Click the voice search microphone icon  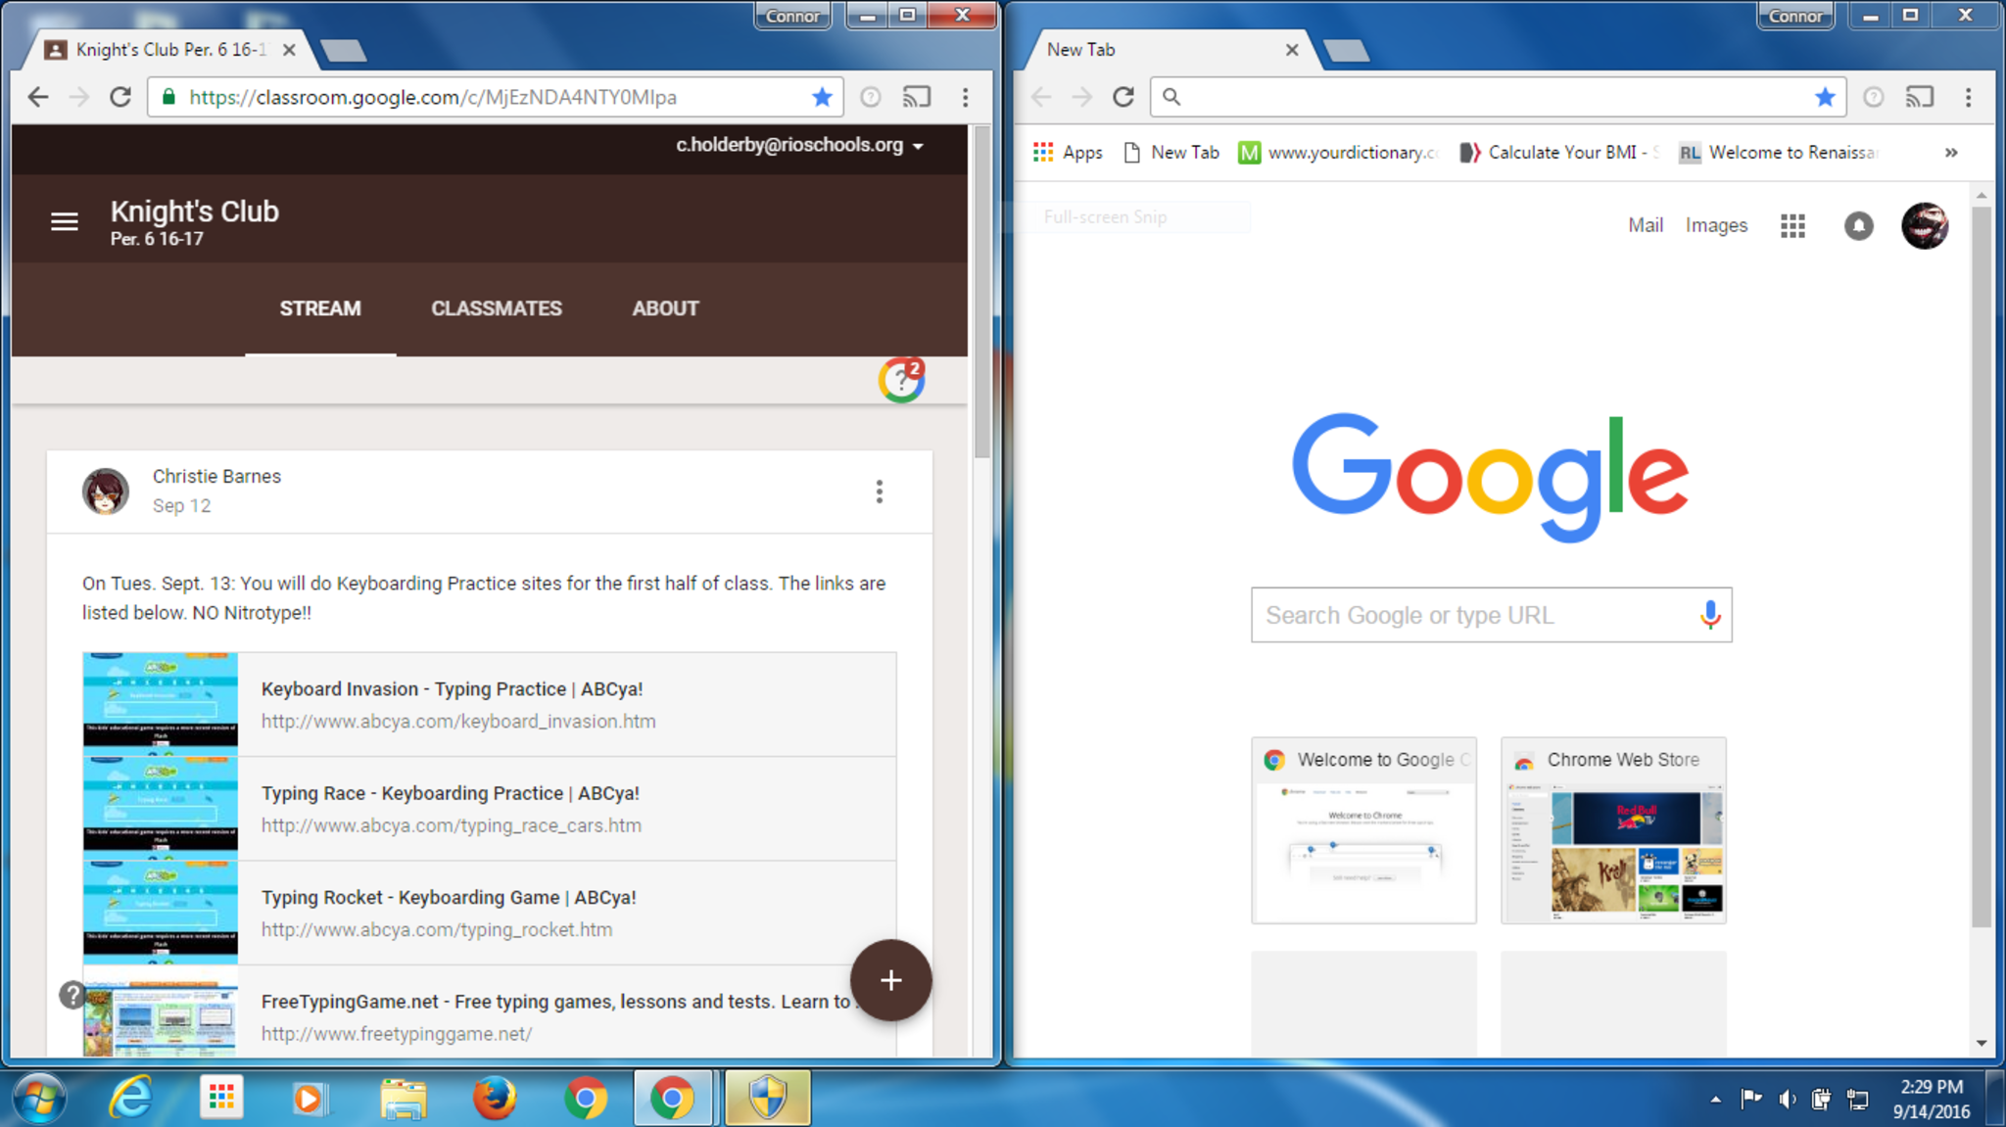(1710, 615)
